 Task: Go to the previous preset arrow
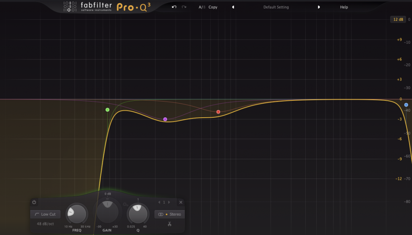pos(233,7)
